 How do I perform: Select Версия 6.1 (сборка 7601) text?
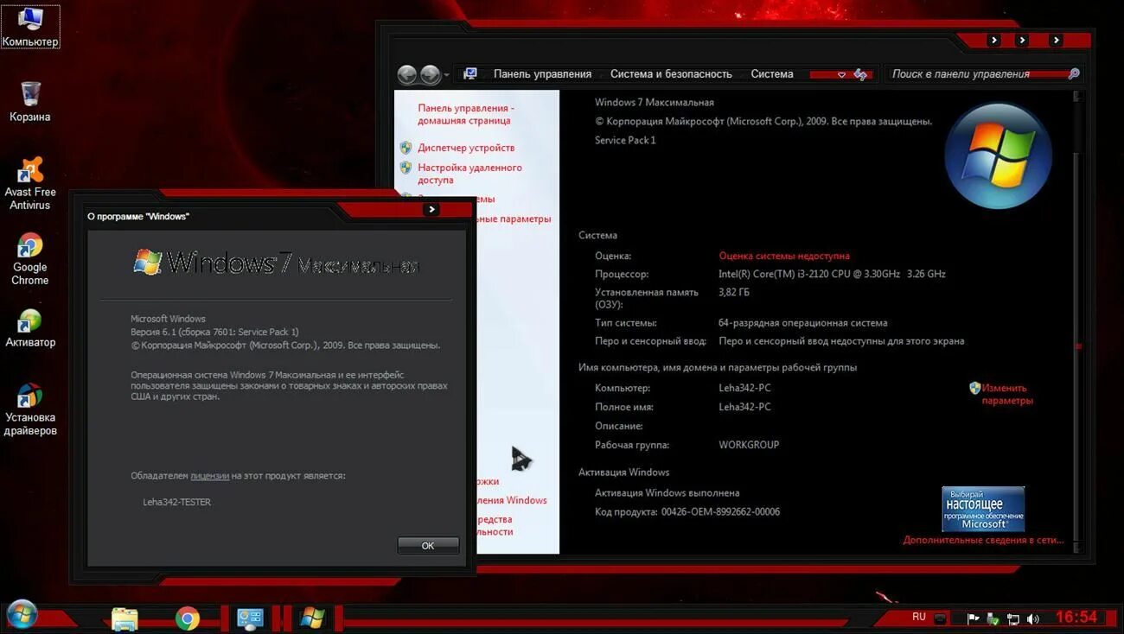(x=214, y=332)
